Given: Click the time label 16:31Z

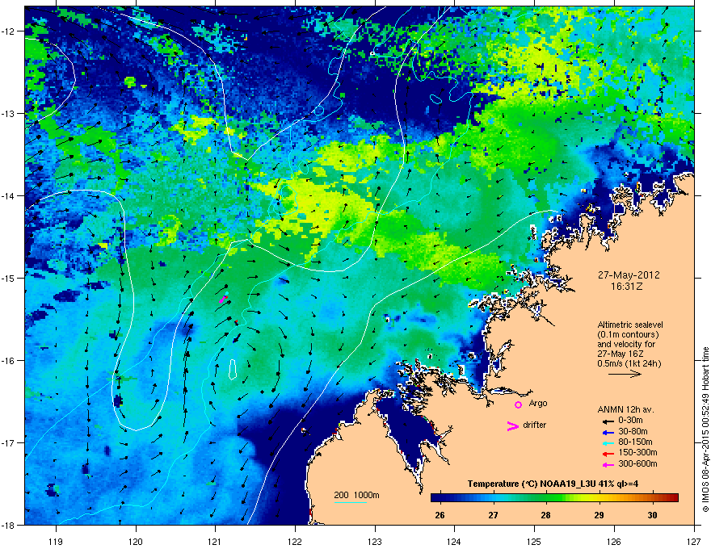Looking at the screenshot, I should (627, 287).
